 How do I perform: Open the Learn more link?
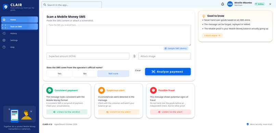(x=212, y=35)
